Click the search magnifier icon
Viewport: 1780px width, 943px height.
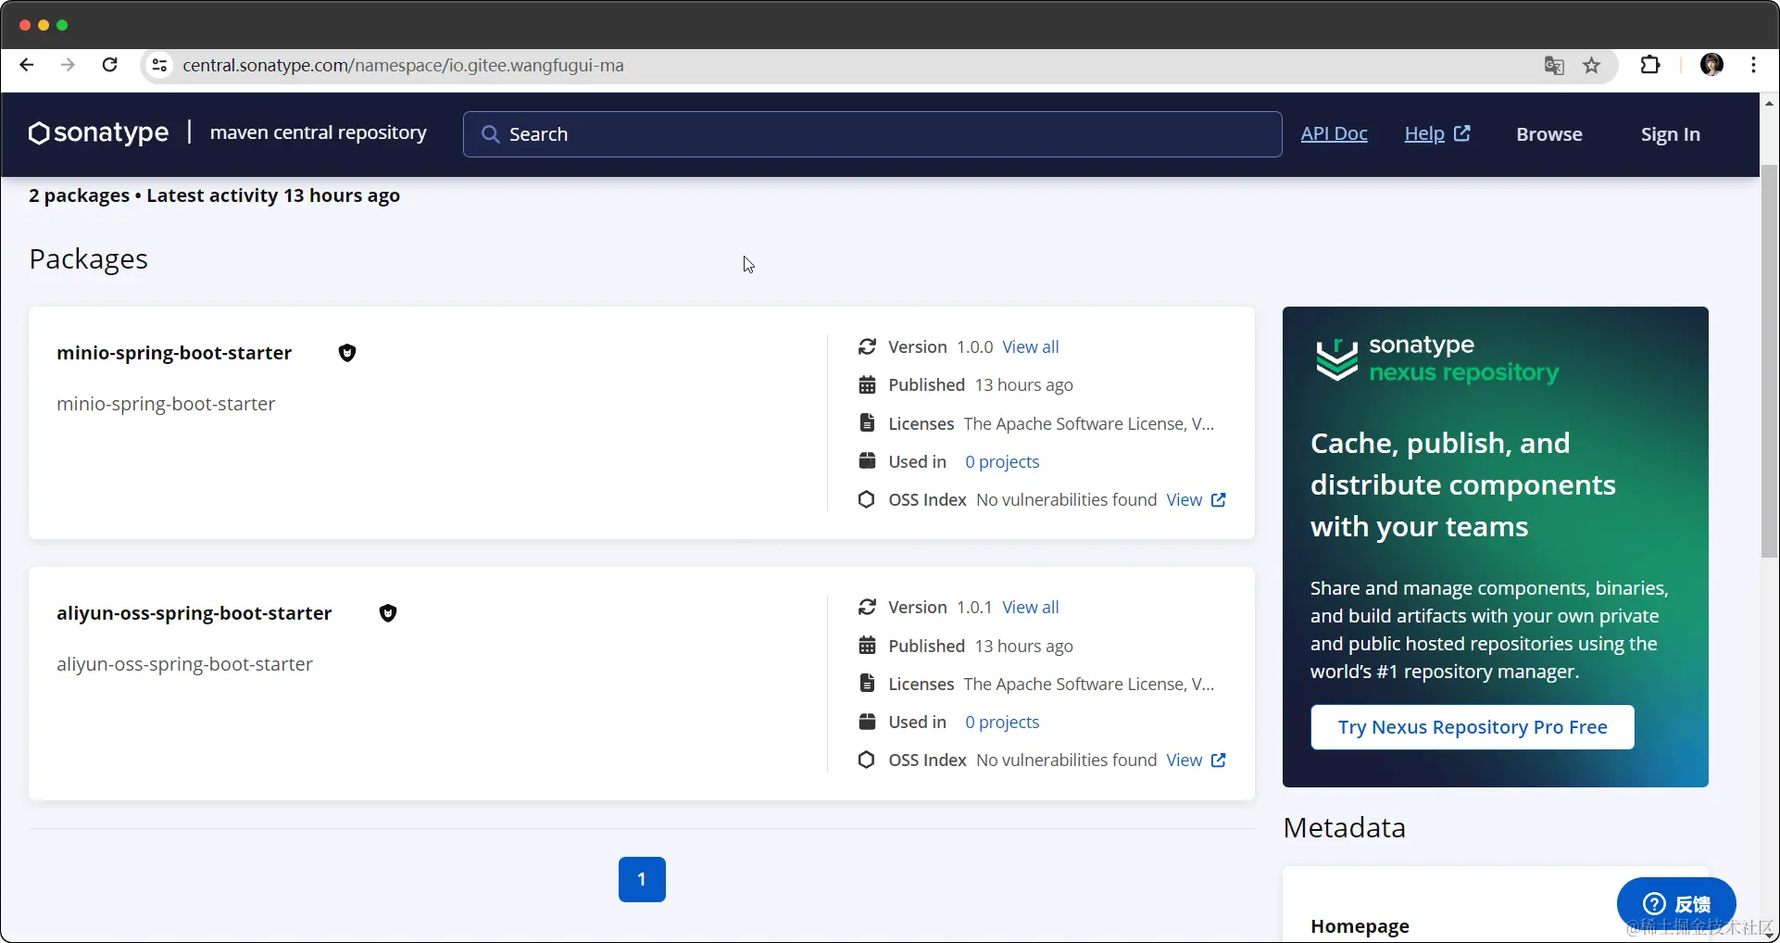[x=491, y=134]
